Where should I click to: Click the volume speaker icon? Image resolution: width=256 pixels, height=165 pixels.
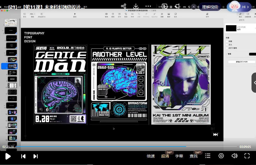tap(234, 156)
